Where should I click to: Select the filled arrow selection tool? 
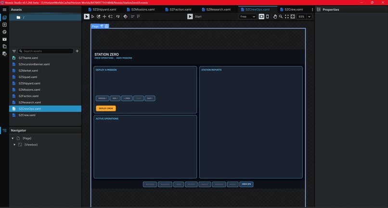[87, 16]
